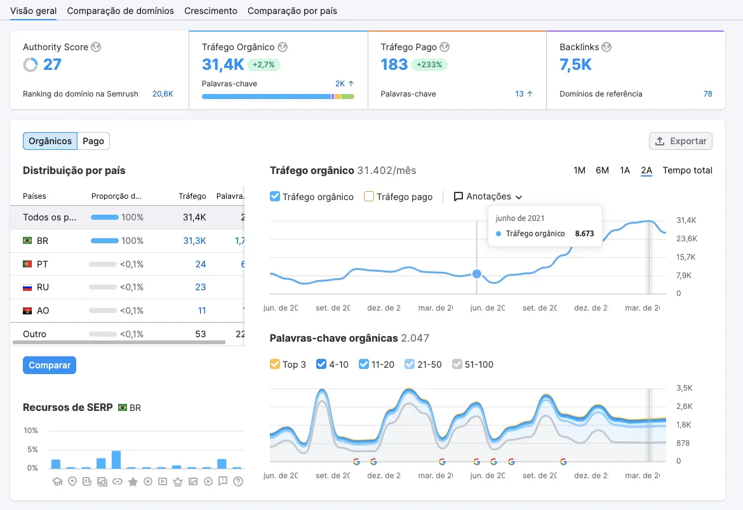Select the chain link sitelinks SERP icon
This screenshot has height=510, width=743.
pos(117,481)
